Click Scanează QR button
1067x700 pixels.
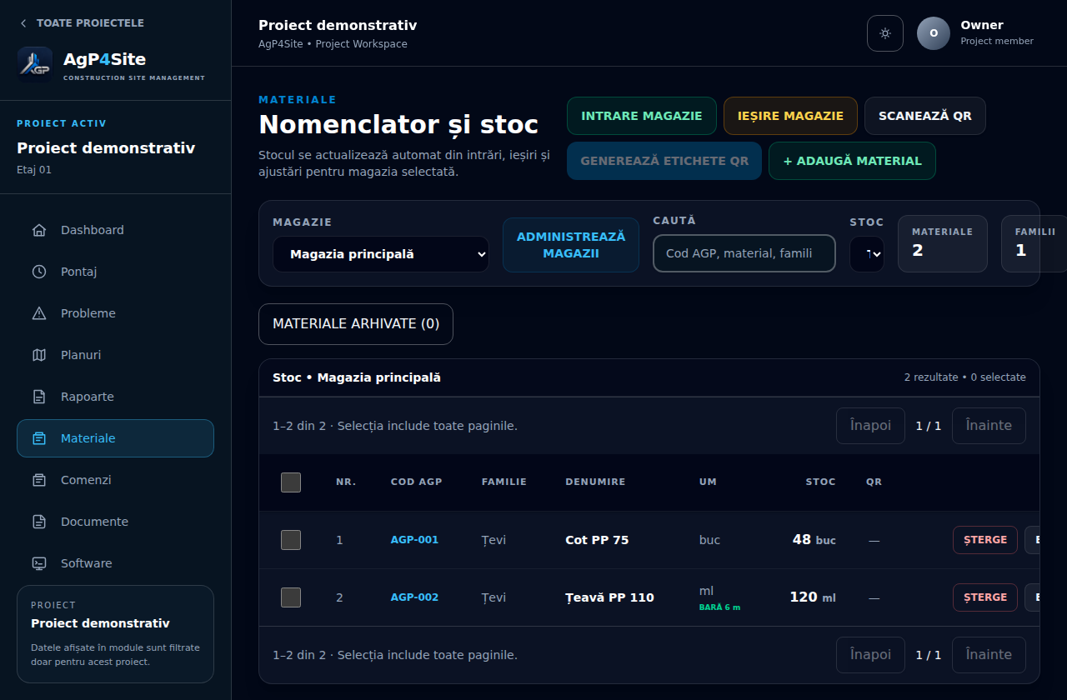[x=925, y=116]
